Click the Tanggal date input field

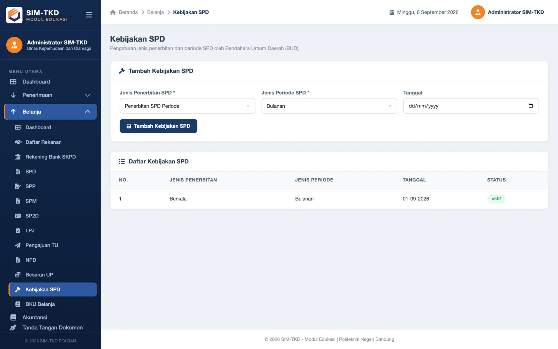[x=471, y=106]
